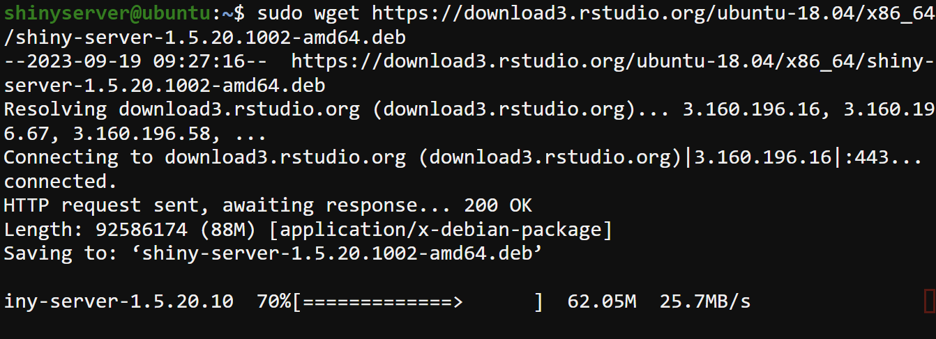
Task: Click the 70% progress percentage
Action: pyautogui.click(x=274, y=302)
